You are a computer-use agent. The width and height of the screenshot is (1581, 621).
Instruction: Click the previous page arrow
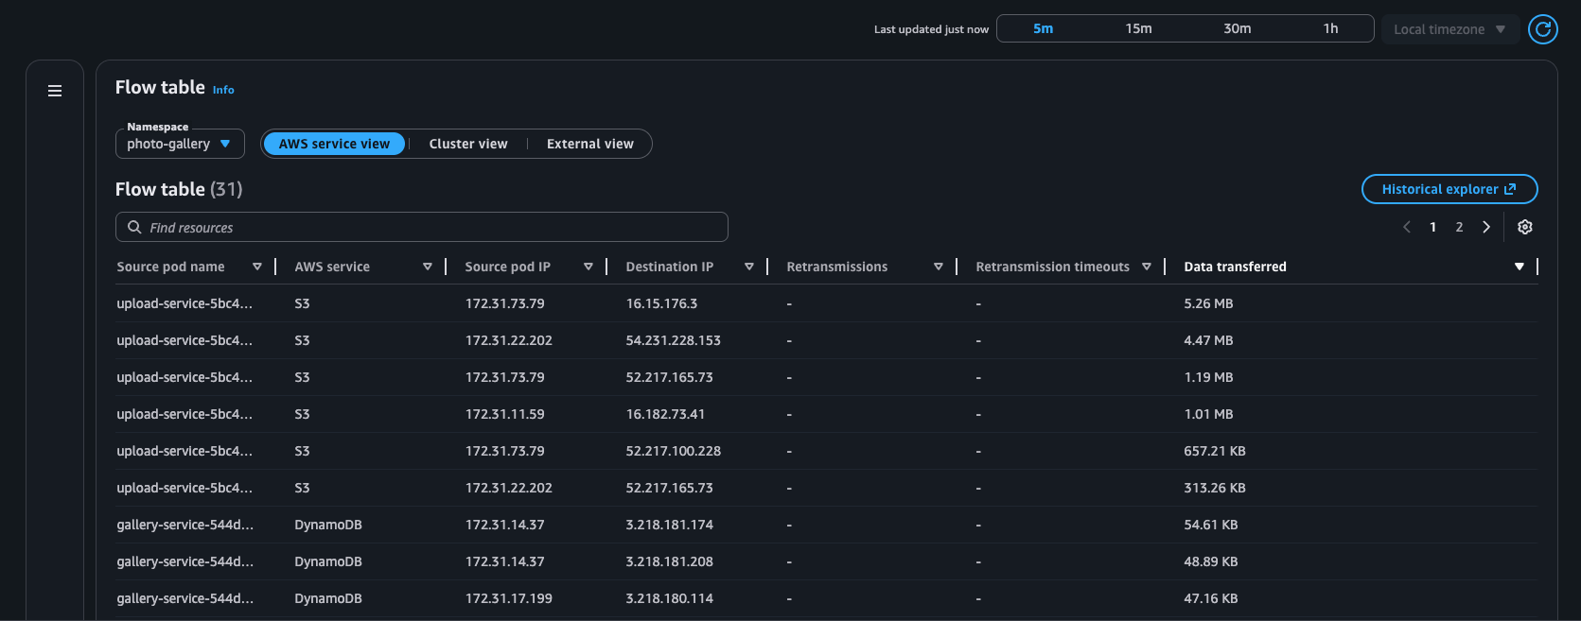coord(1407,227)
